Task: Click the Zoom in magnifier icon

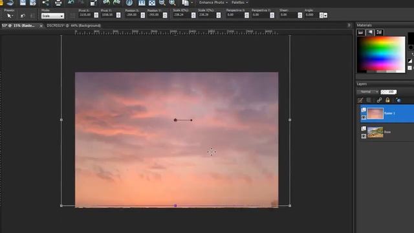Action: pyautogui.click(x=172, y=3)
